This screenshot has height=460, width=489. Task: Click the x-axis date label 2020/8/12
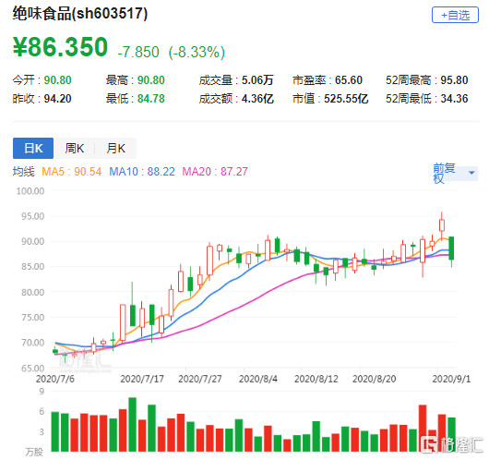316,379
